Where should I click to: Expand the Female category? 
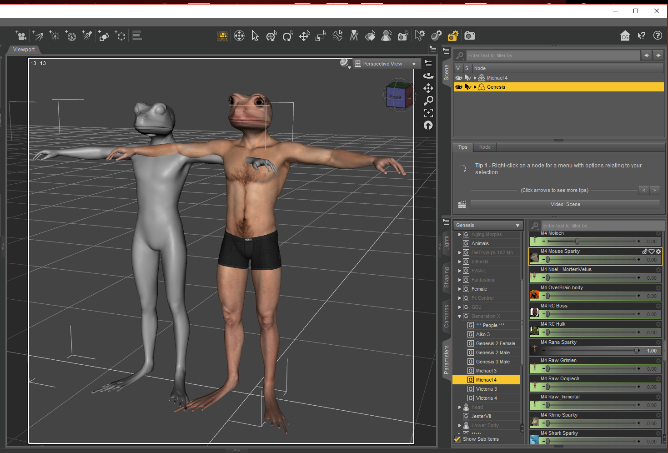pos(459,289)
